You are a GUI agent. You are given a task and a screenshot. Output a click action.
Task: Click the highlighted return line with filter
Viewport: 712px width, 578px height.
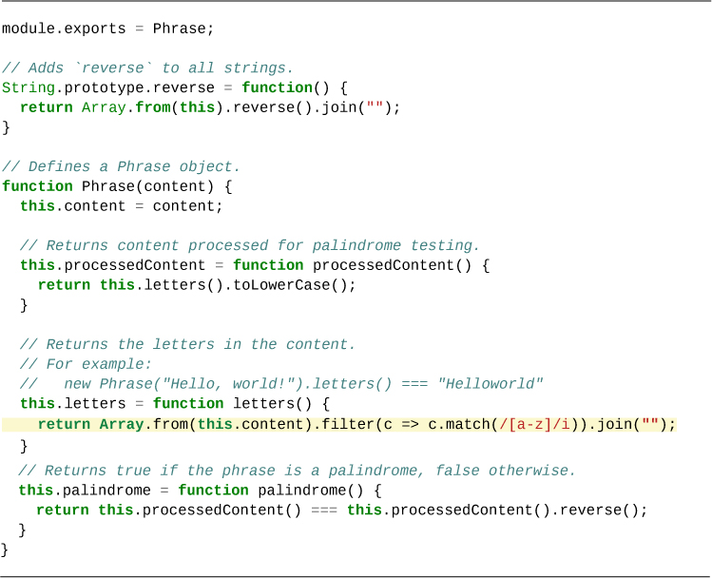356,424
